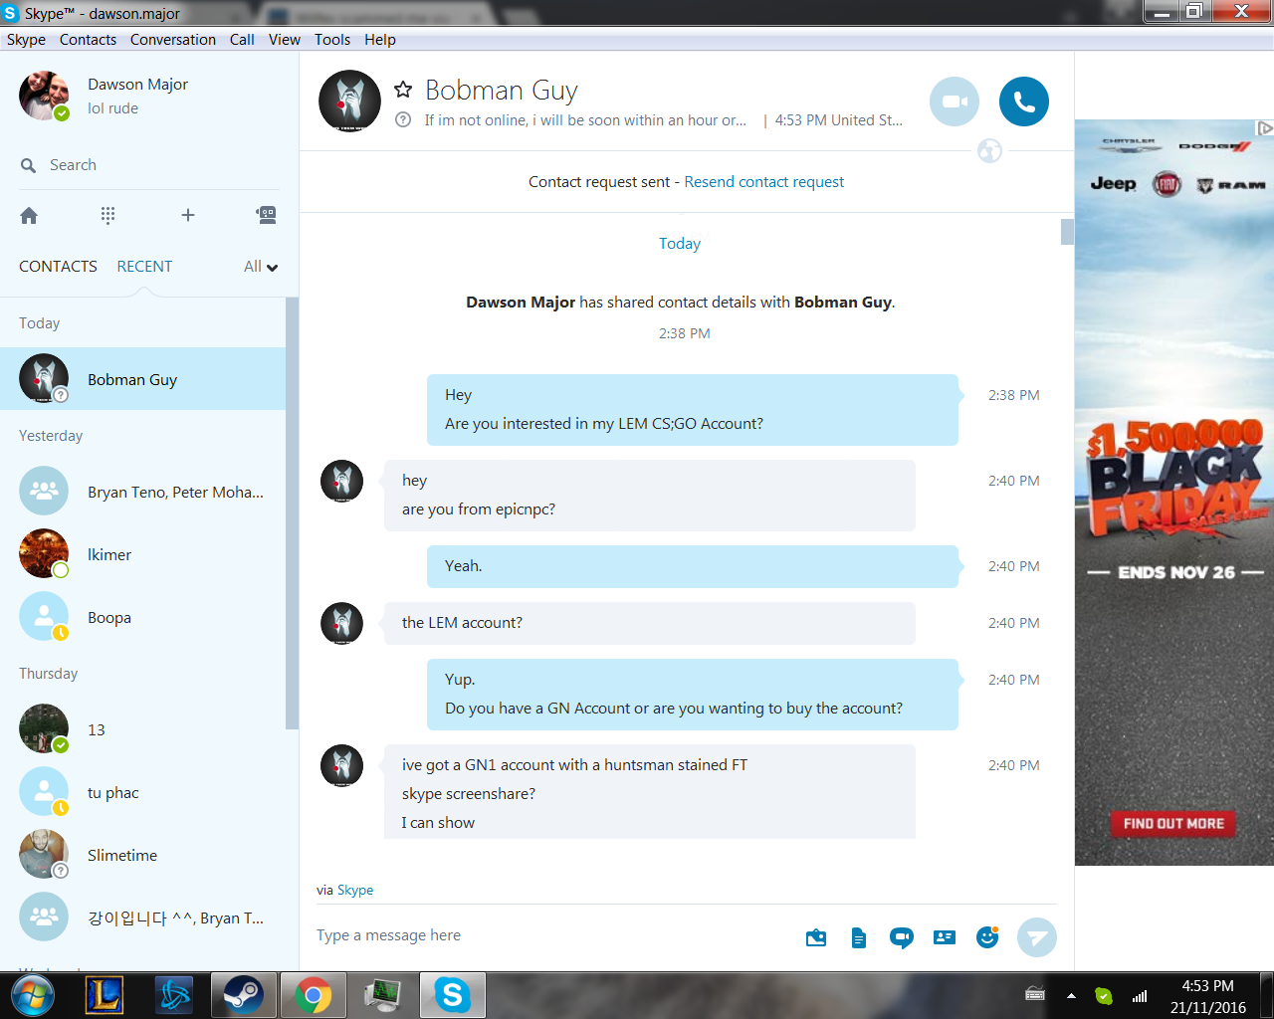The width and height of the screenshot is (1274, 1019).
Task: Start a video call with Bobman Guy
Action: (955, 102)
